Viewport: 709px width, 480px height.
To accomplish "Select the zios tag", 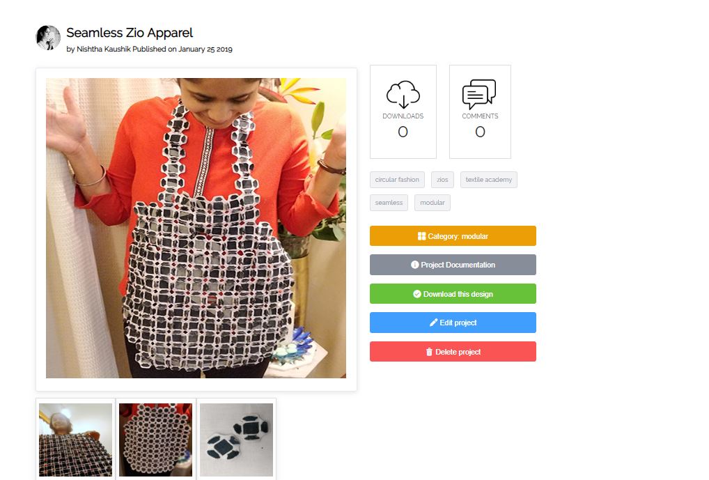I will click(x=442, y=180).
